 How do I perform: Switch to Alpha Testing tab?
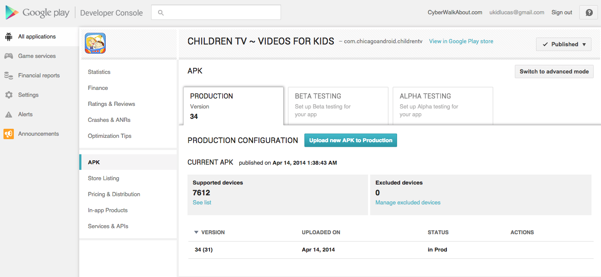[x=443, y=106]
